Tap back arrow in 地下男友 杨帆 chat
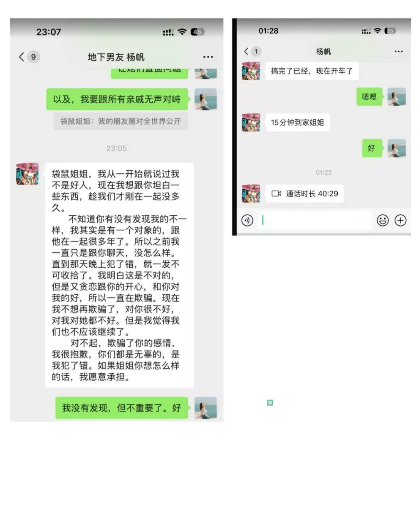Screen dimensions: 420x532 [22, 57]
